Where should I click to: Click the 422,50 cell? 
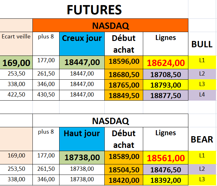16,95
